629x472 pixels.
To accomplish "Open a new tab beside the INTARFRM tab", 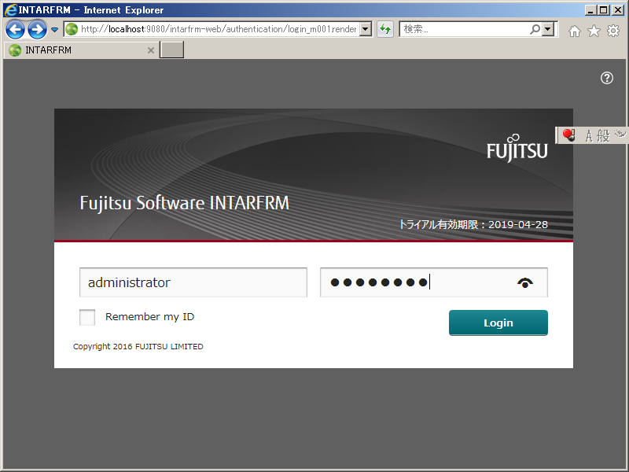I will tap(171, 49).
